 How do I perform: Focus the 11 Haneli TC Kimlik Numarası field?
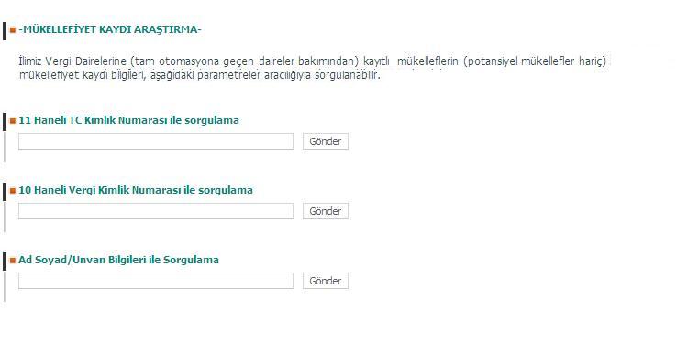tap(156, 141)
